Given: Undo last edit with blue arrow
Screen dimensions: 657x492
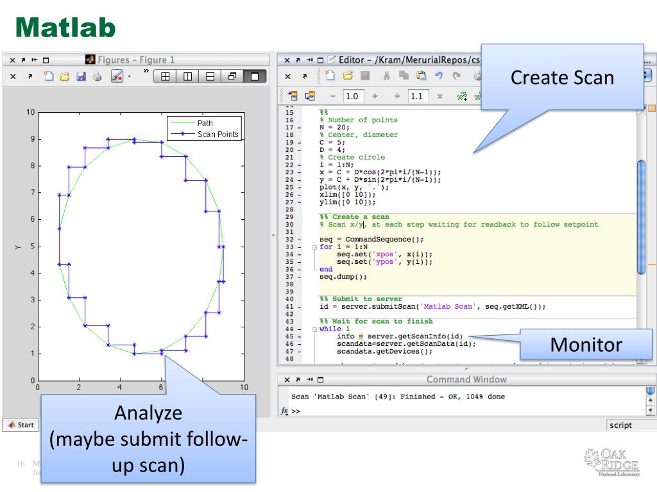Looking at the screenshot, I should pyautogui.click(x=439, y=76).
